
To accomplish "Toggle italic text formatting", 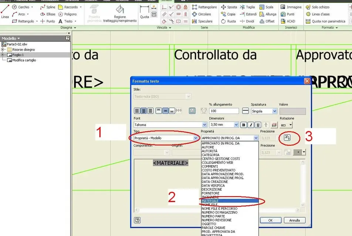I will tap(251, 125).
